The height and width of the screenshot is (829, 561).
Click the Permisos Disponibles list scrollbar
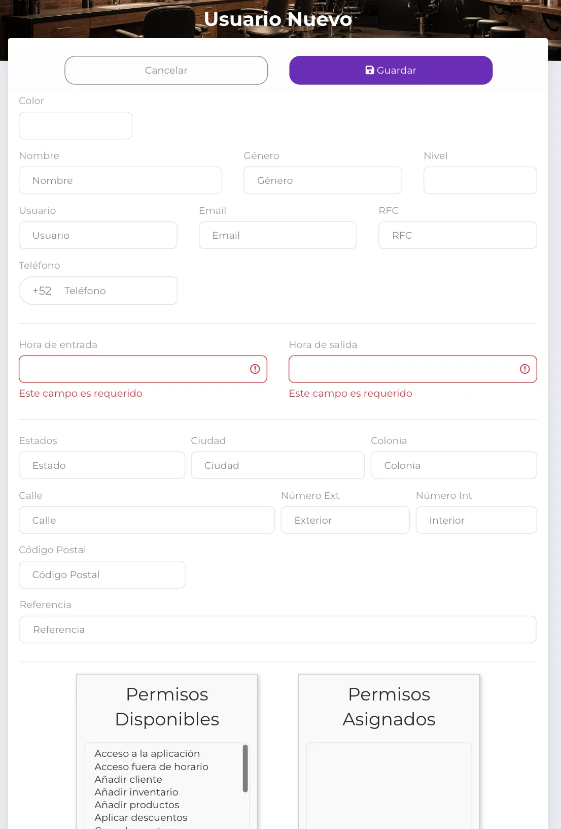coord(246,769)
